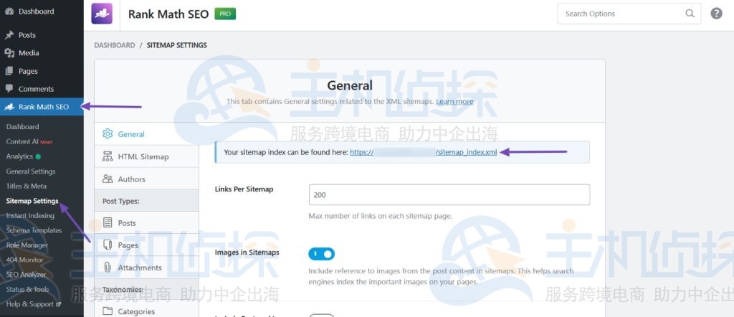Open the General sitemap tab
Image resolution: width=734 pixels, height=317 pixels.
[x=146, y=134]
